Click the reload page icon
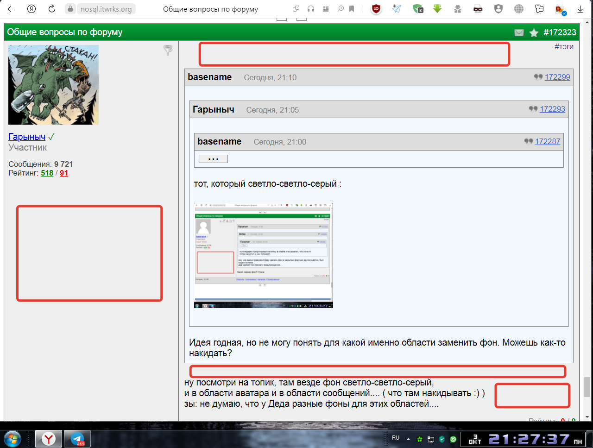Screen dimensions: 593x448 (x=52, y=9)
